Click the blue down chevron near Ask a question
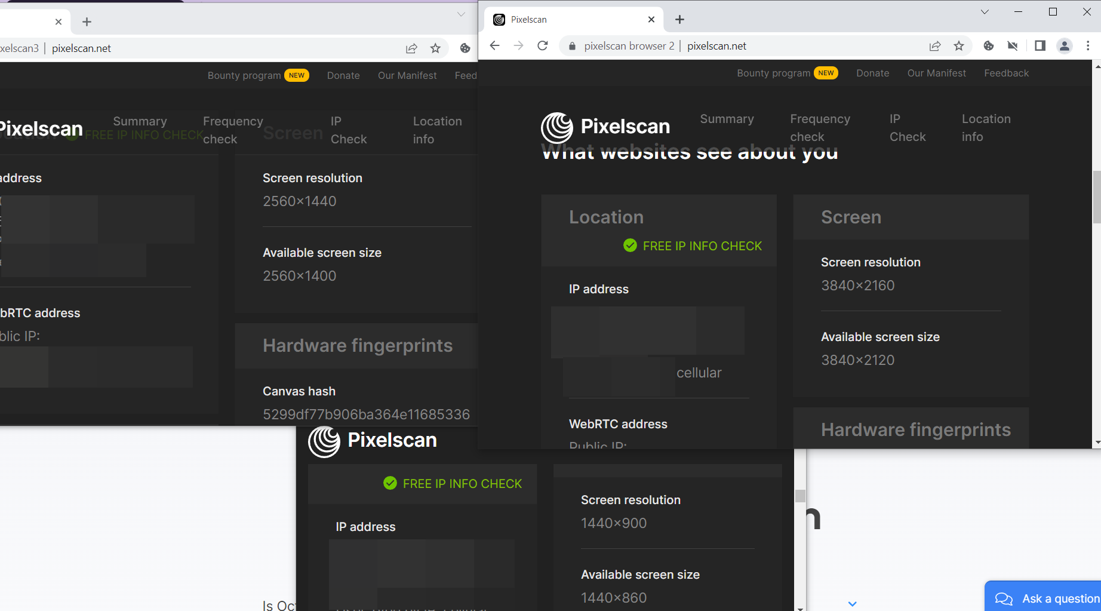1101x611 pixels. (852, 604)
